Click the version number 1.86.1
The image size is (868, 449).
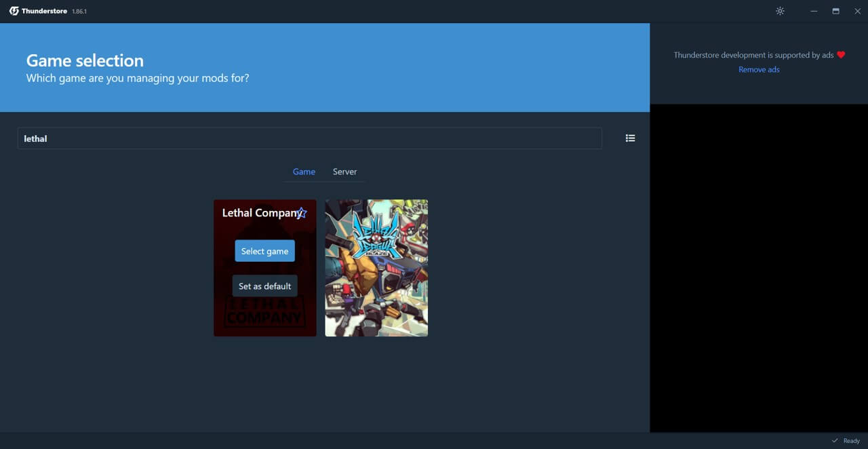(79, 12)
